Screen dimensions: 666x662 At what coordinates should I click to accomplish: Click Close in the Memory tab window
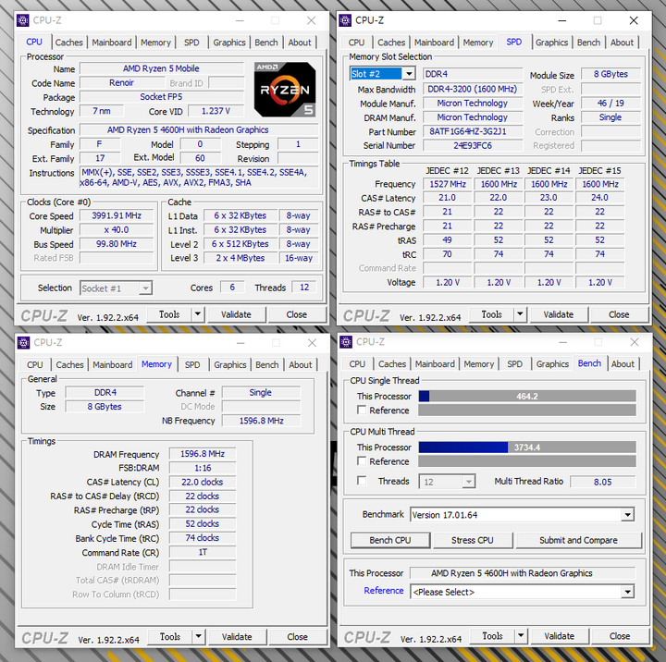click(297, 636)
